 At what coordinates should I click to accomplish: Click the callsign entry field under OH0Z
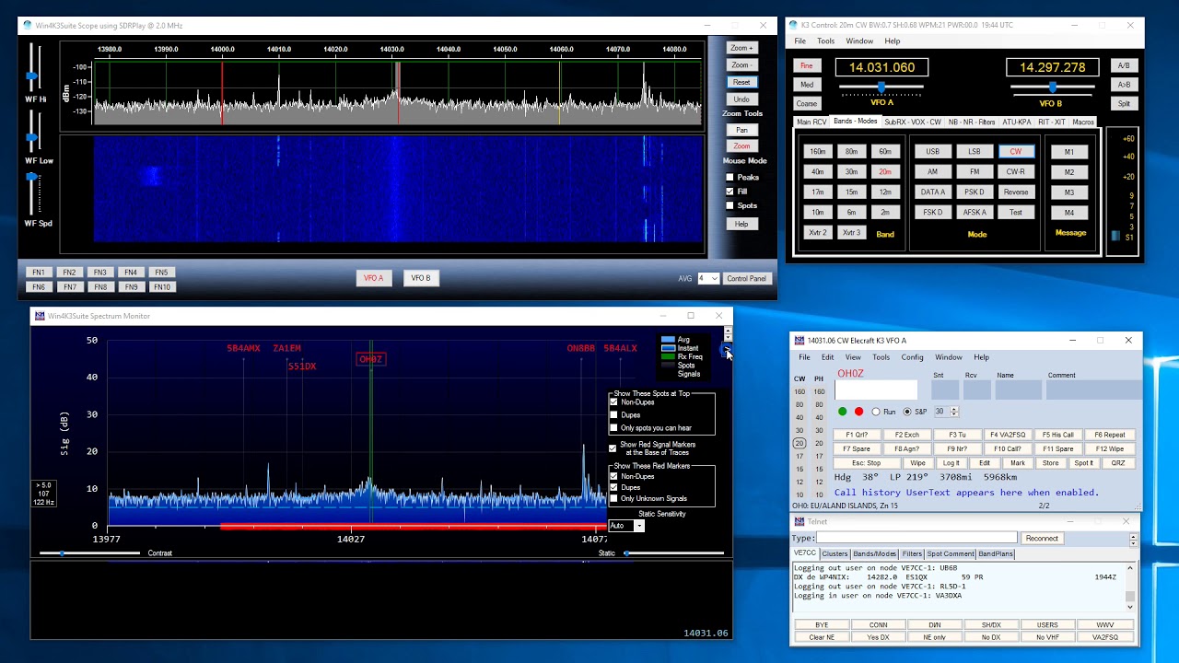[x=876, y=390]
